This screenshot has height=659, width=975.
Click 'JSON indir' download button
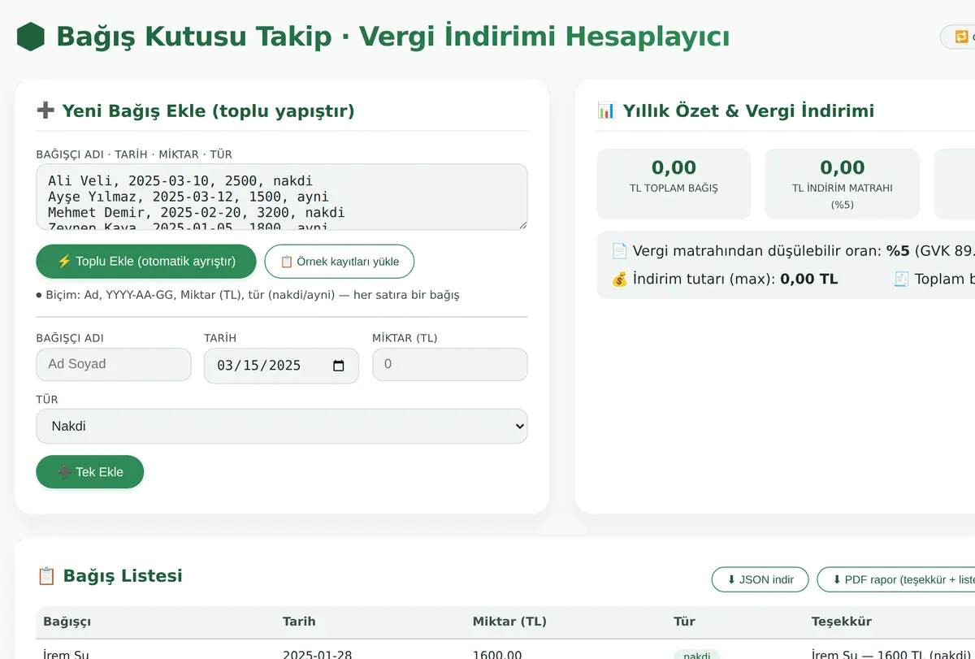pos(760,579)
